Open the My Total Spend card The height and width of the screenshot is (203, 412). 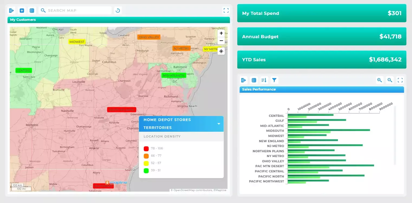322,13
